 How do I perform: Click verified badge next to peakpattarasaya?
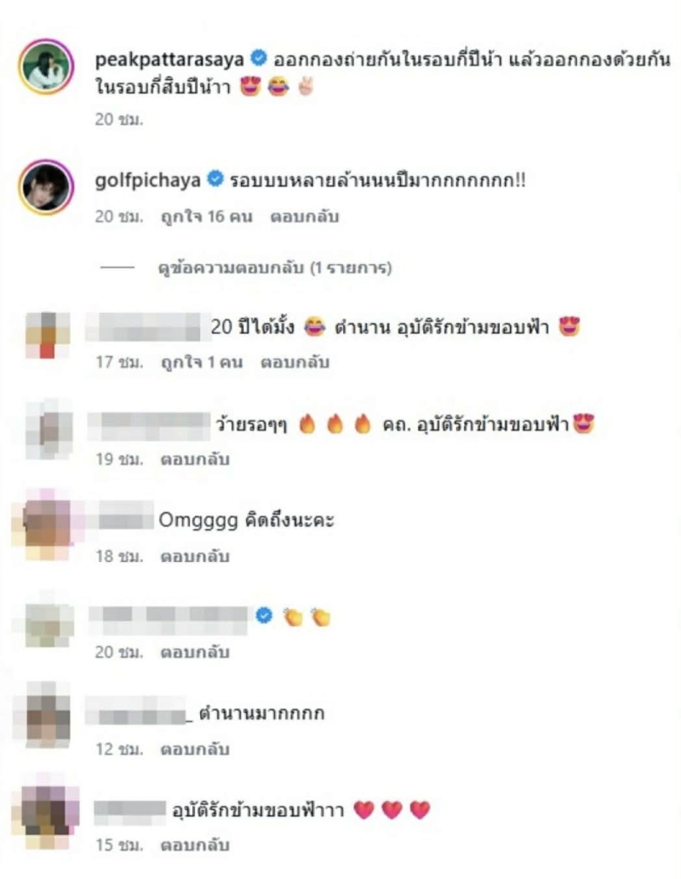[x=258, y=58]
